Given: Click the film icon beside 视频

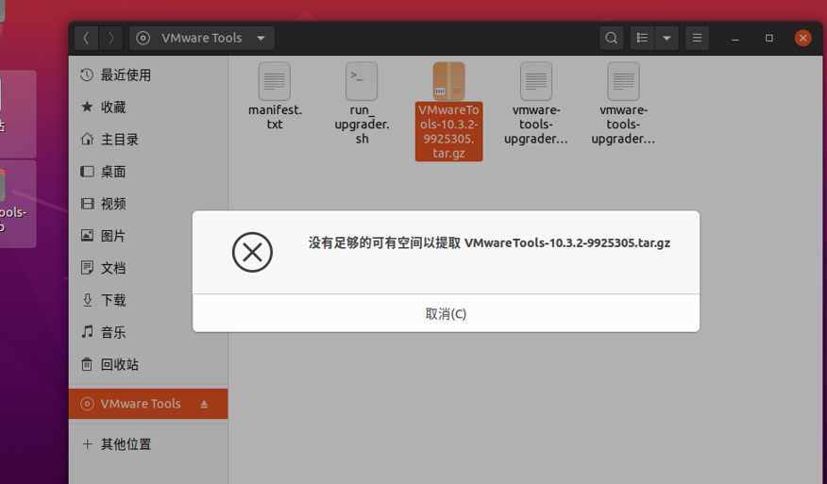Looking at the screenshot, I should 87,204.
